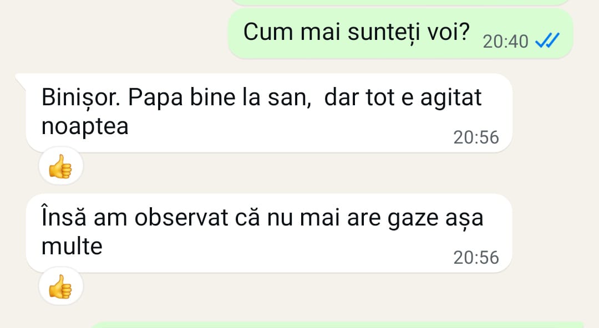This screenshot has width=599, height=328.
Task: Click the 20:56 timestamp on the "Însă am observat" message
Action: (x=476, y=258)
